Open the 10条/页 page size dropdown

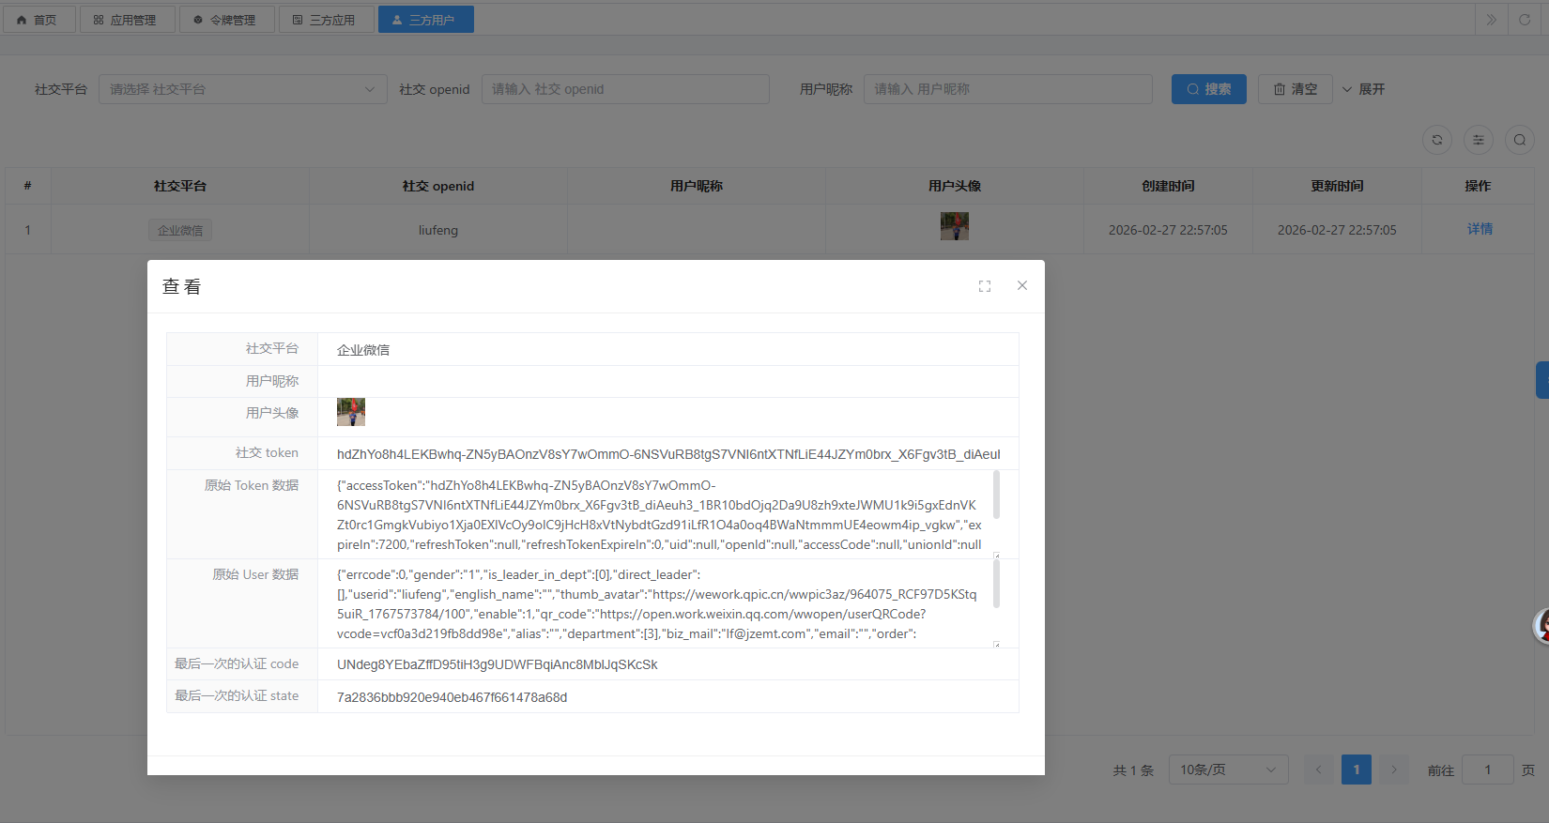(x=1227, y=770)
